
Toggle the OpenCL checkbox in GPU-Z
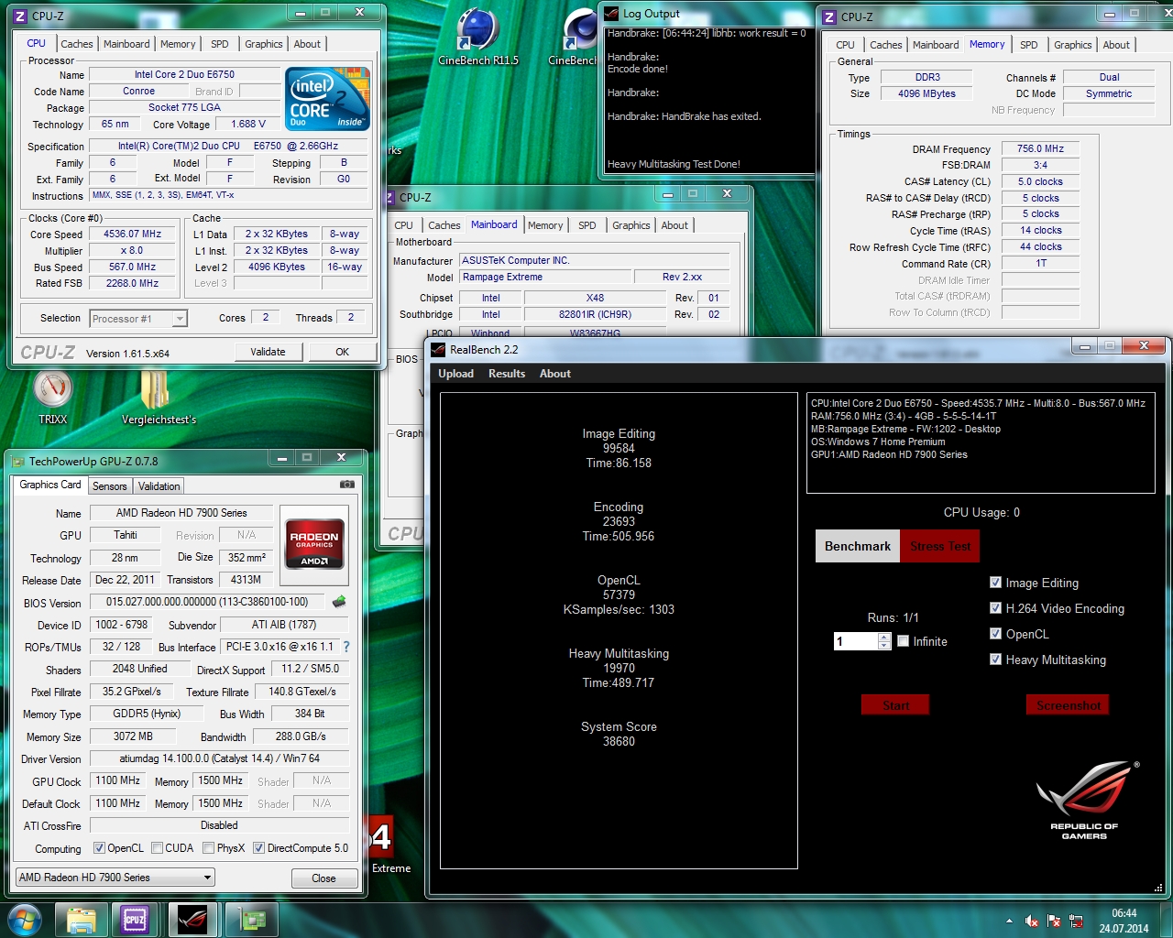pyautogui.click(x=98, y=847)
